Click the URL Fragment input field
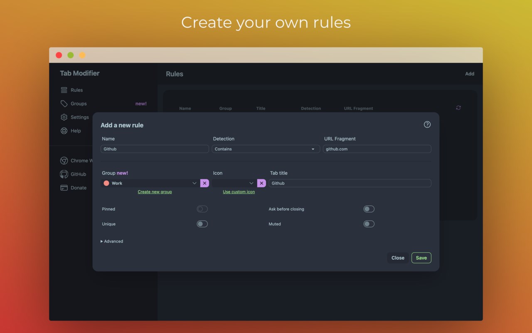 coord(377,149)
